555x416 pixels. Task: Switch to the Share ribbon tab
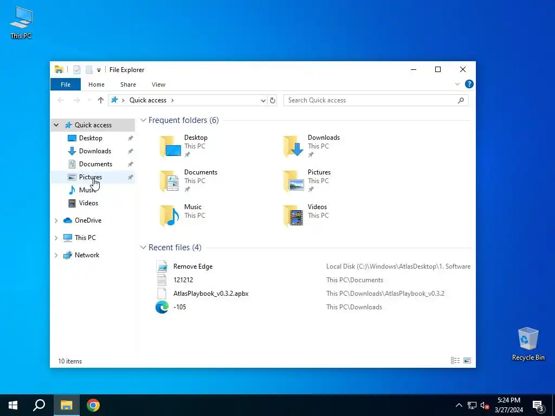[128, 84]
